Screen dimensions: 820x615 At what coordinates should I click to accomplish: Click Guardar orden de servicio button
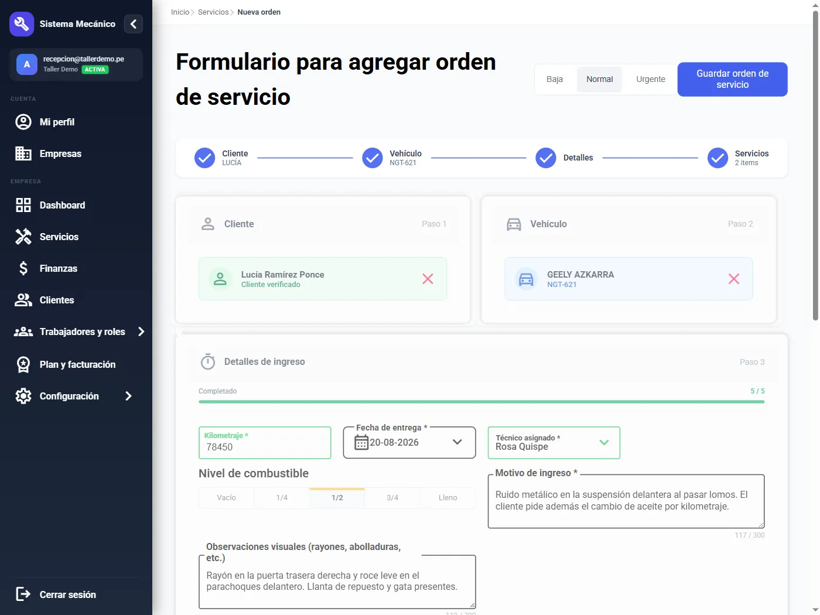pos(732,79)
